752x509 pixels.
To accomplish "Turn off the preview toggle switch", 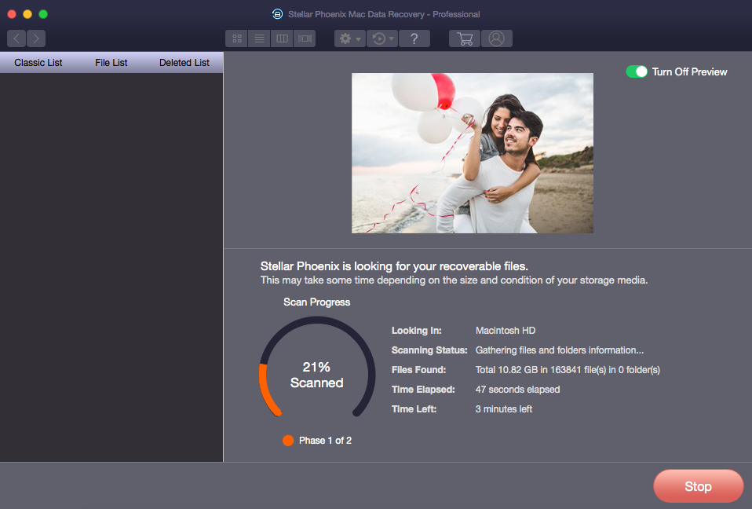I will click(x=636, y=71).
